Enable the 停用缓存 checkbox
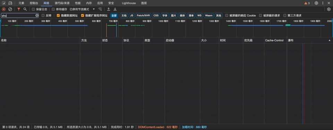333x130 pixels. click(53, 9)
